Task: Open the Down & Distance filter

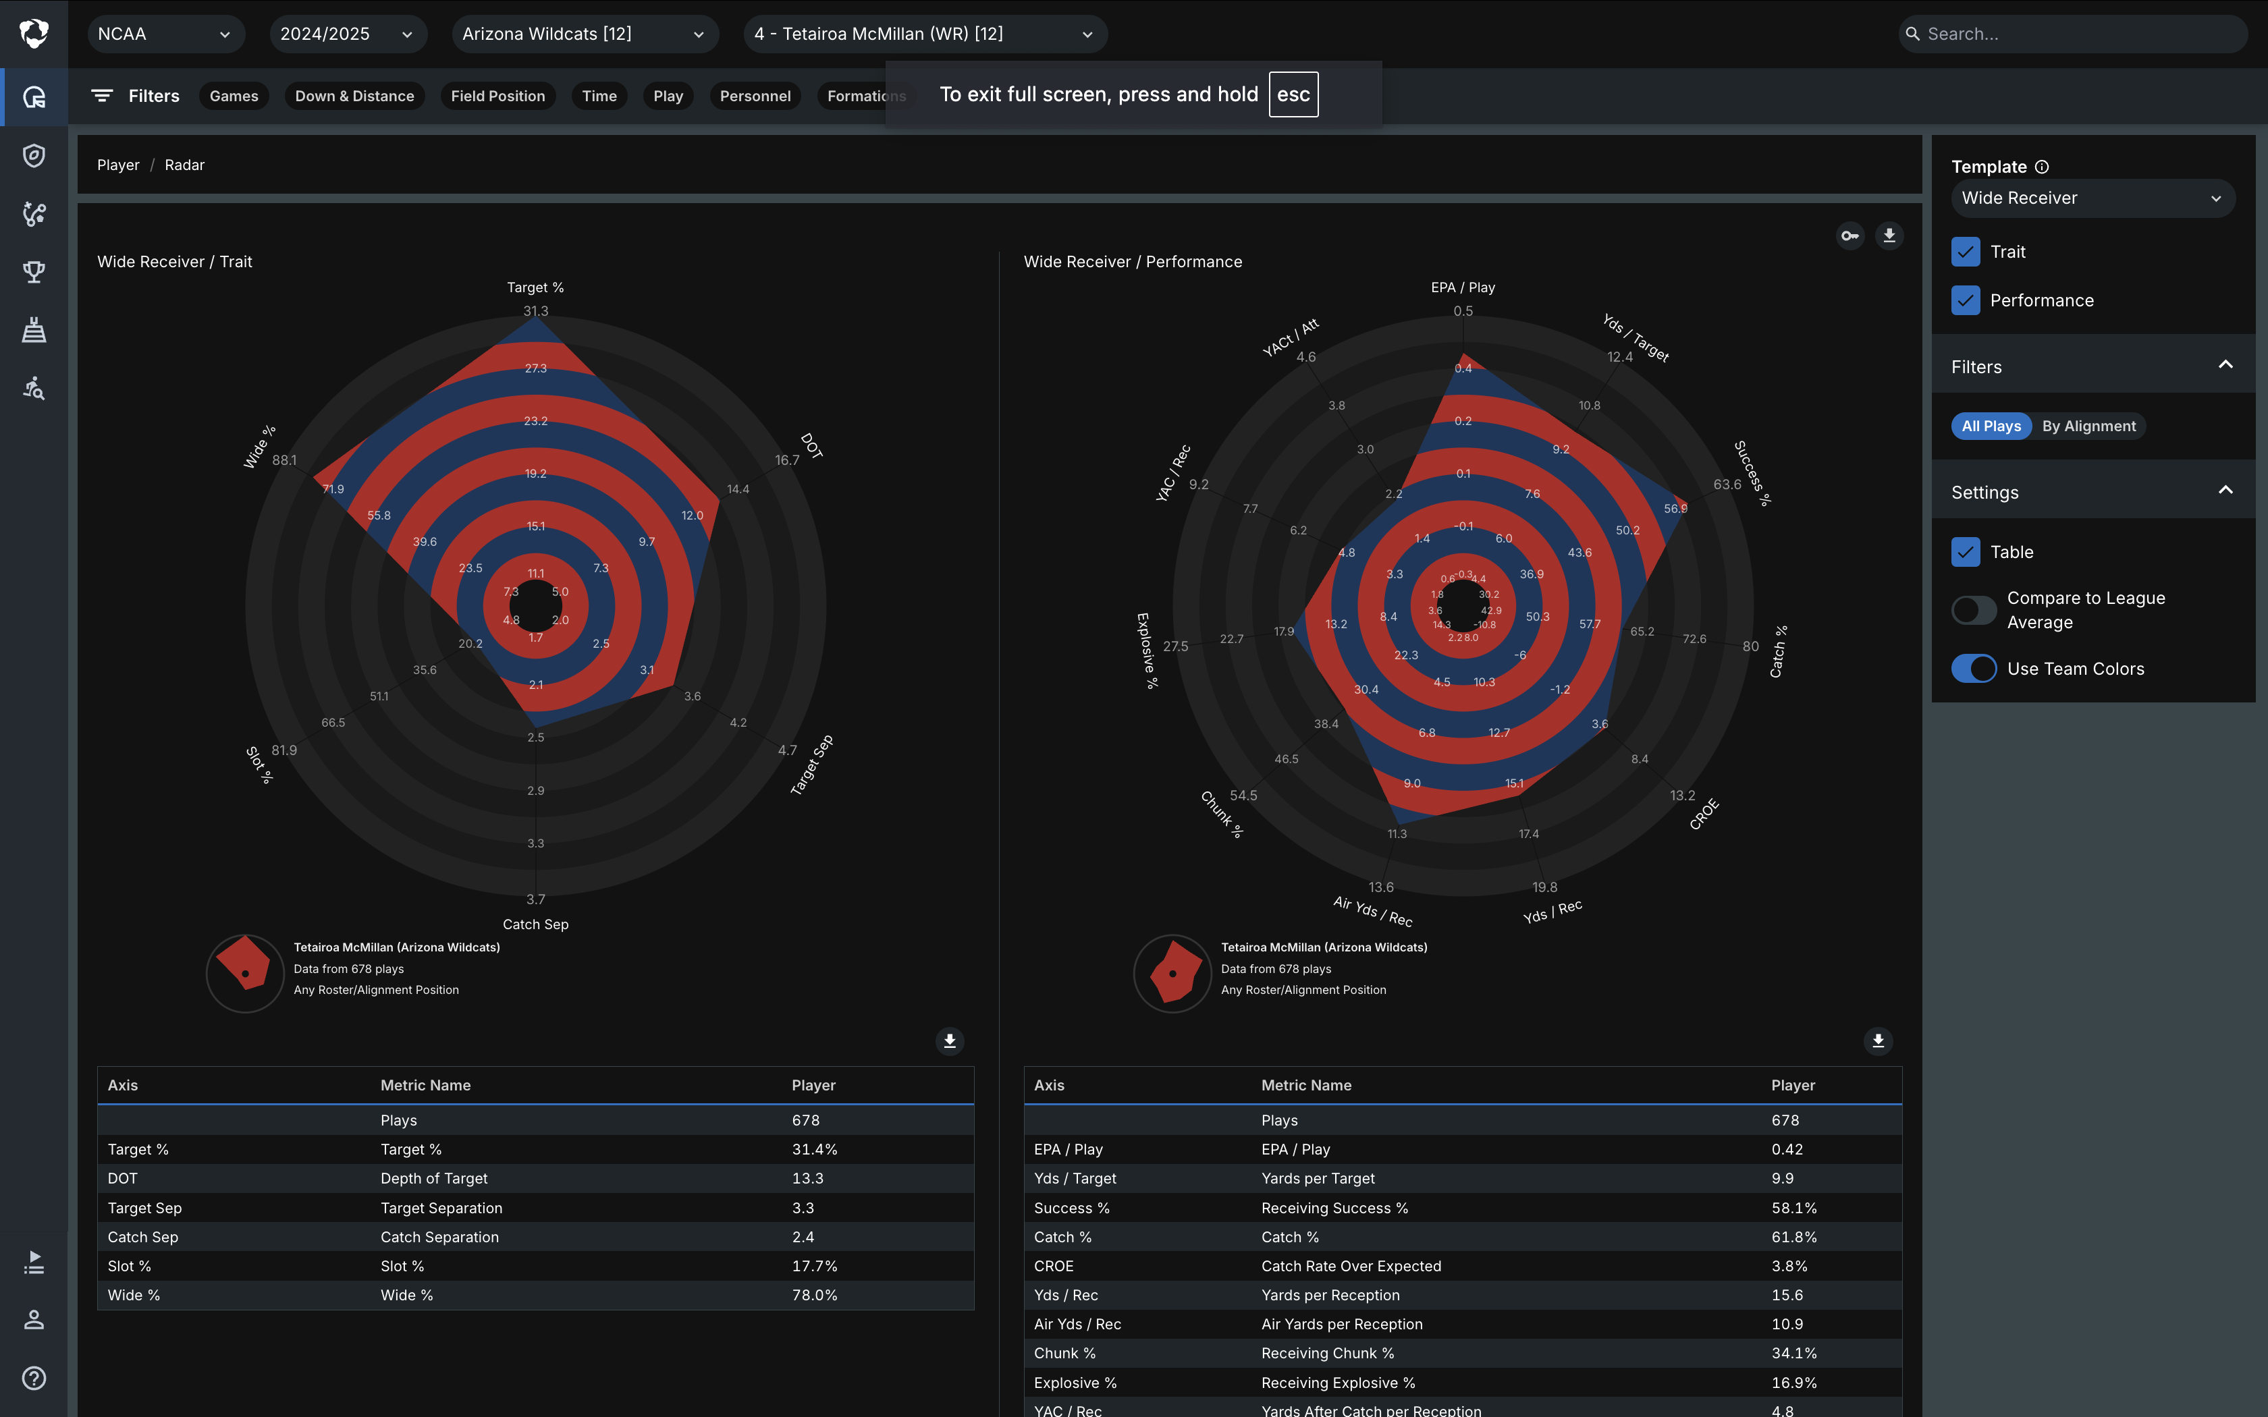Action: point(354,96)
